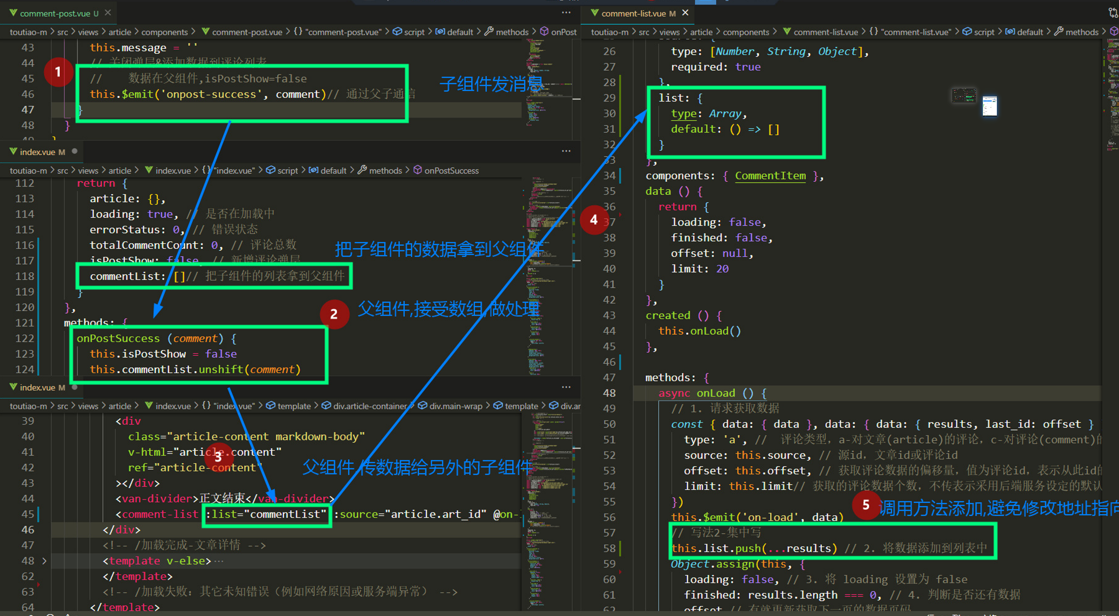Open components breadcrumb in comment-list.vue pane

click(x=746, y=32)
